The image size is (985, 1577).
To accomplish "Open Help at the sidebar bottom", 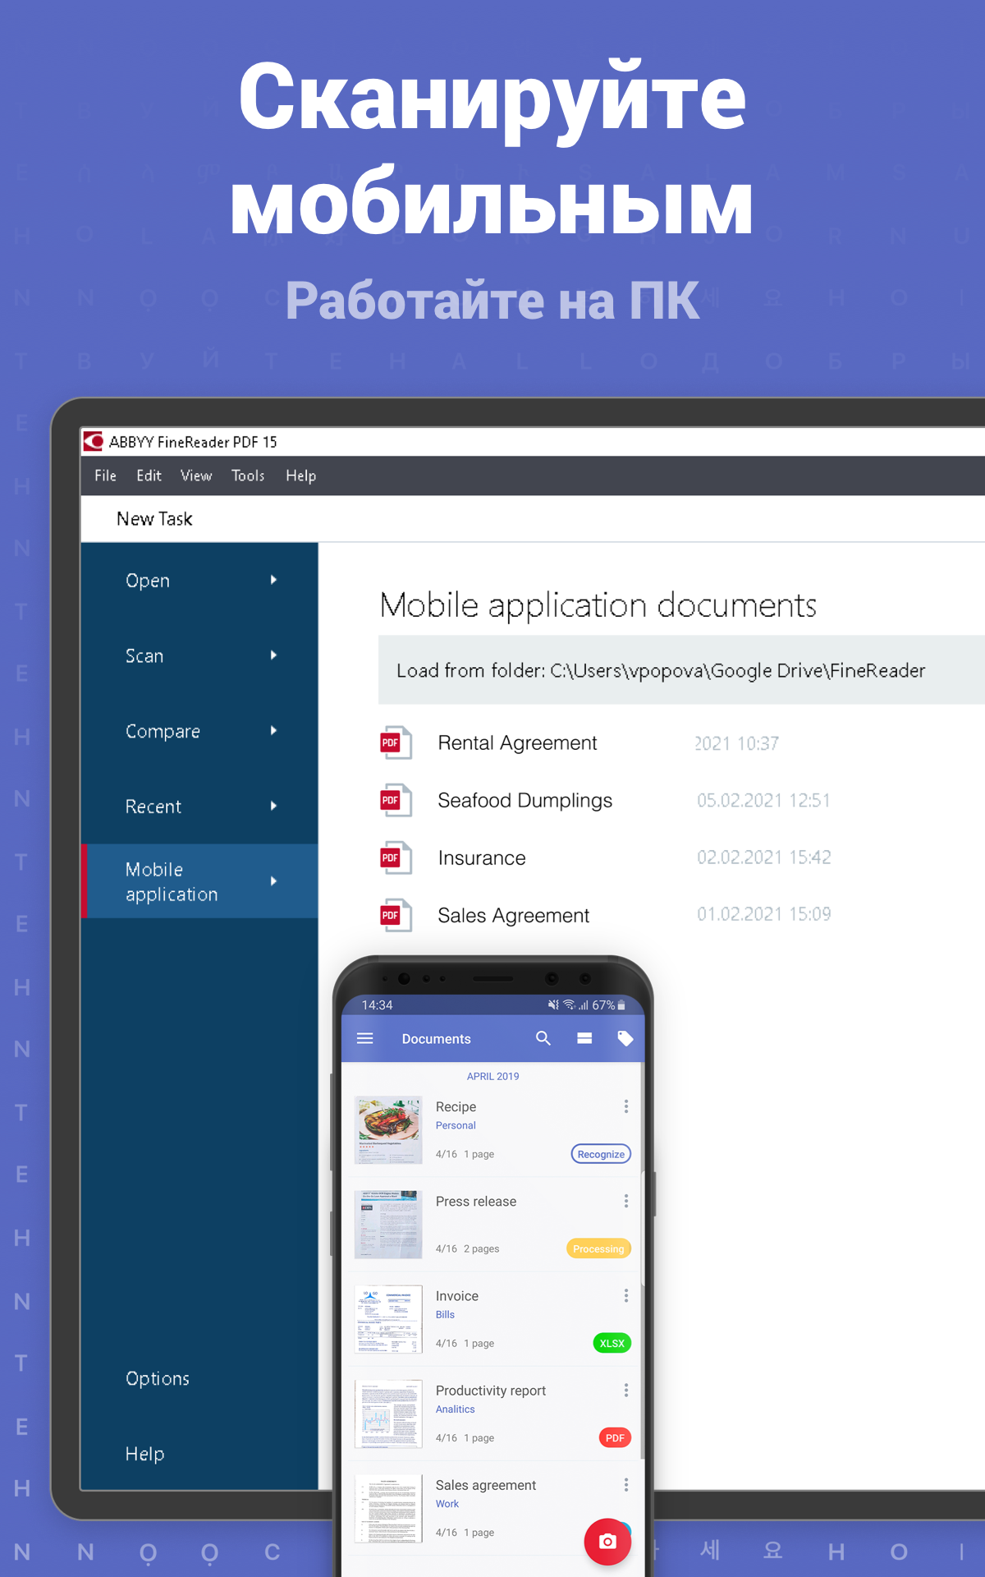I will coord(144,1454).
